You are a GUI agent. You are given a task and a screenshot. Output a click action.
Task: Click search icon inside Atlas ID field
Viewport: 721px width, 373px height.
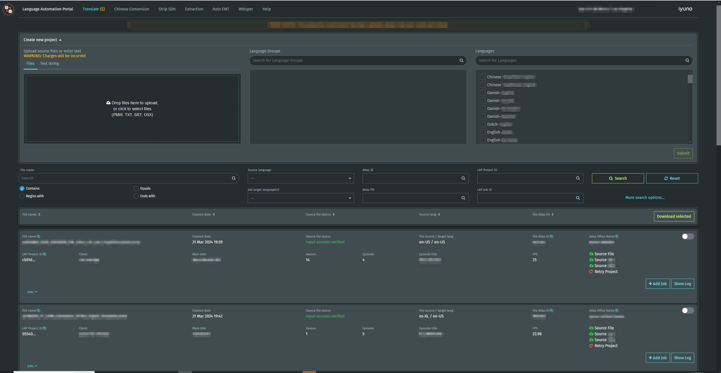(x=463, y=178)
